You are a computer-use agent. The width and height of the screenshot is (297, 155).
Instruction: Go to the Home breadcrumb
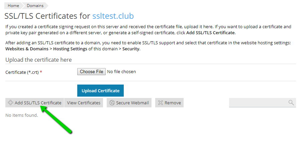(13, 6)
